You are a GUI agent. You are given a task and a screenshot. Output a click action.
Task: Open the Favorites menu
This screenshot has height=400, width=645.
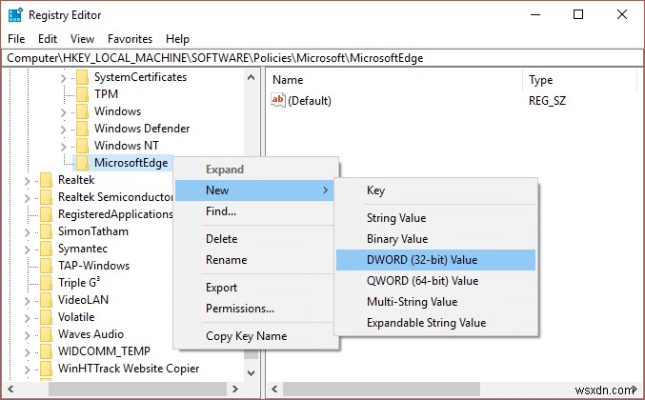point(130,39)
